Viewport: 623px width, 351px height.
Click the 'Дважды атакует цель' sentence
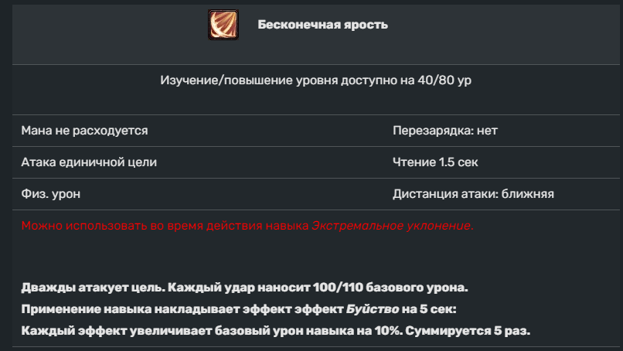(x=90, y=288)
